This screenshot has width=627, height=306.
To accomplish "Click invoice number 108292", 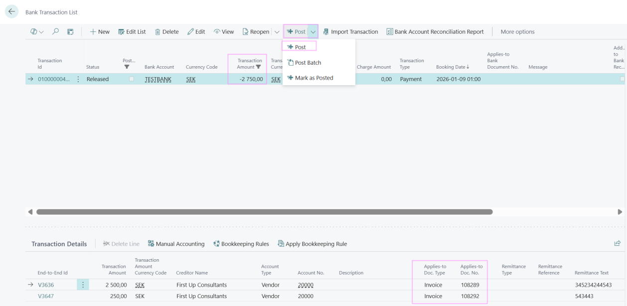I will pos(470,296).
